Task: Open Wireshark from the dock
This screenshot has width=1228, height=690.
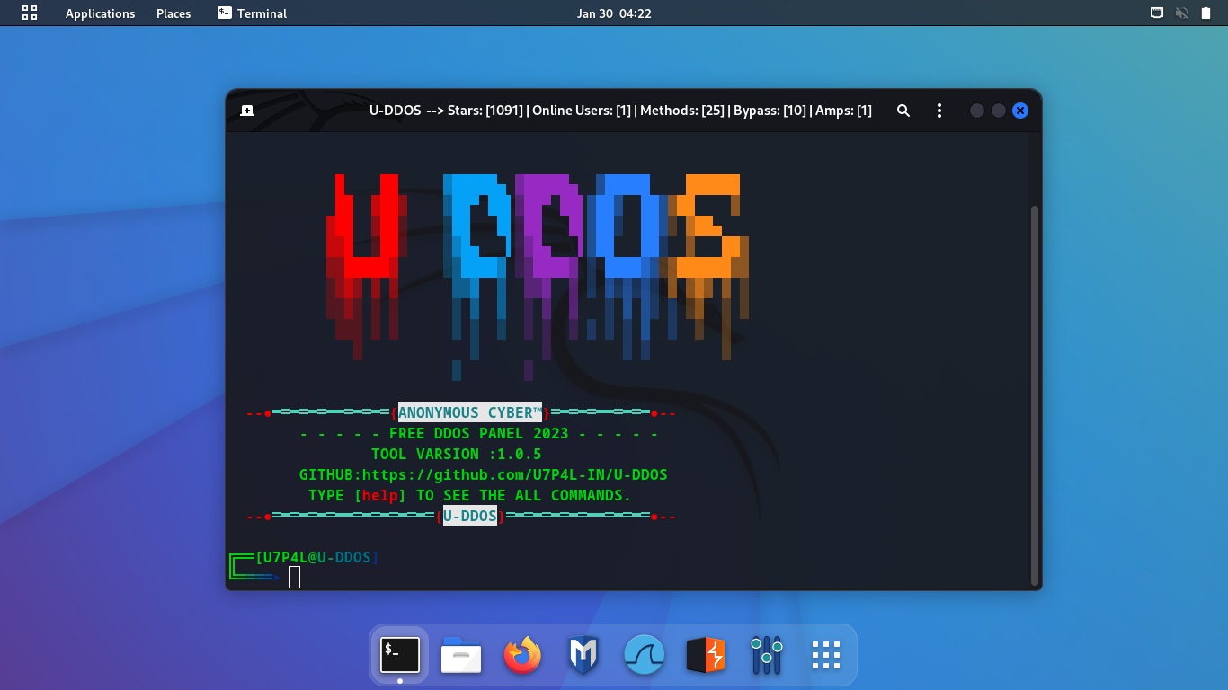Action: click(x=644, y=655)
